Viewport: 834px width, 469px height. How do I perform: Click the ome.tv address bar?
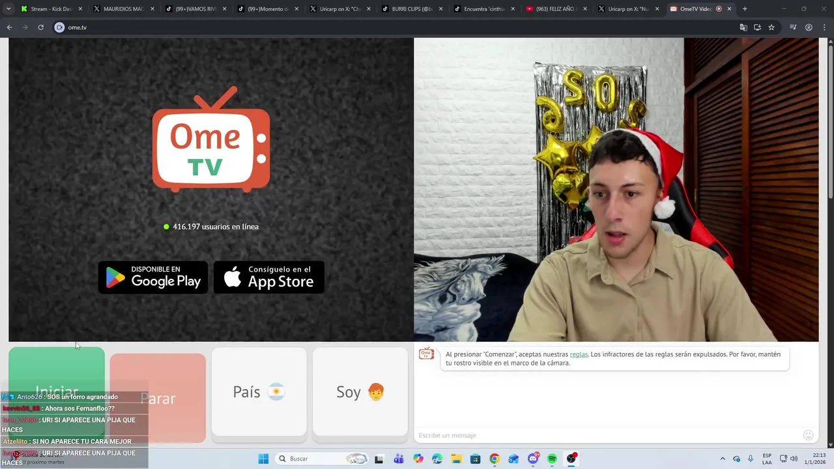pyautogui.click(x=391, y=27)
